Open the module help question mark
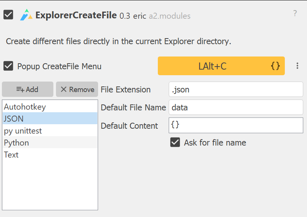This screenshot has width=307, height=217. click(295, 13)
